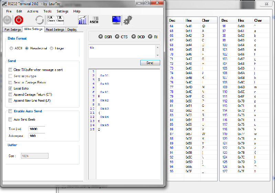Click the message box scroll down arrow
Viewport: 275px width, 193px height.
[x=157, y=55]
